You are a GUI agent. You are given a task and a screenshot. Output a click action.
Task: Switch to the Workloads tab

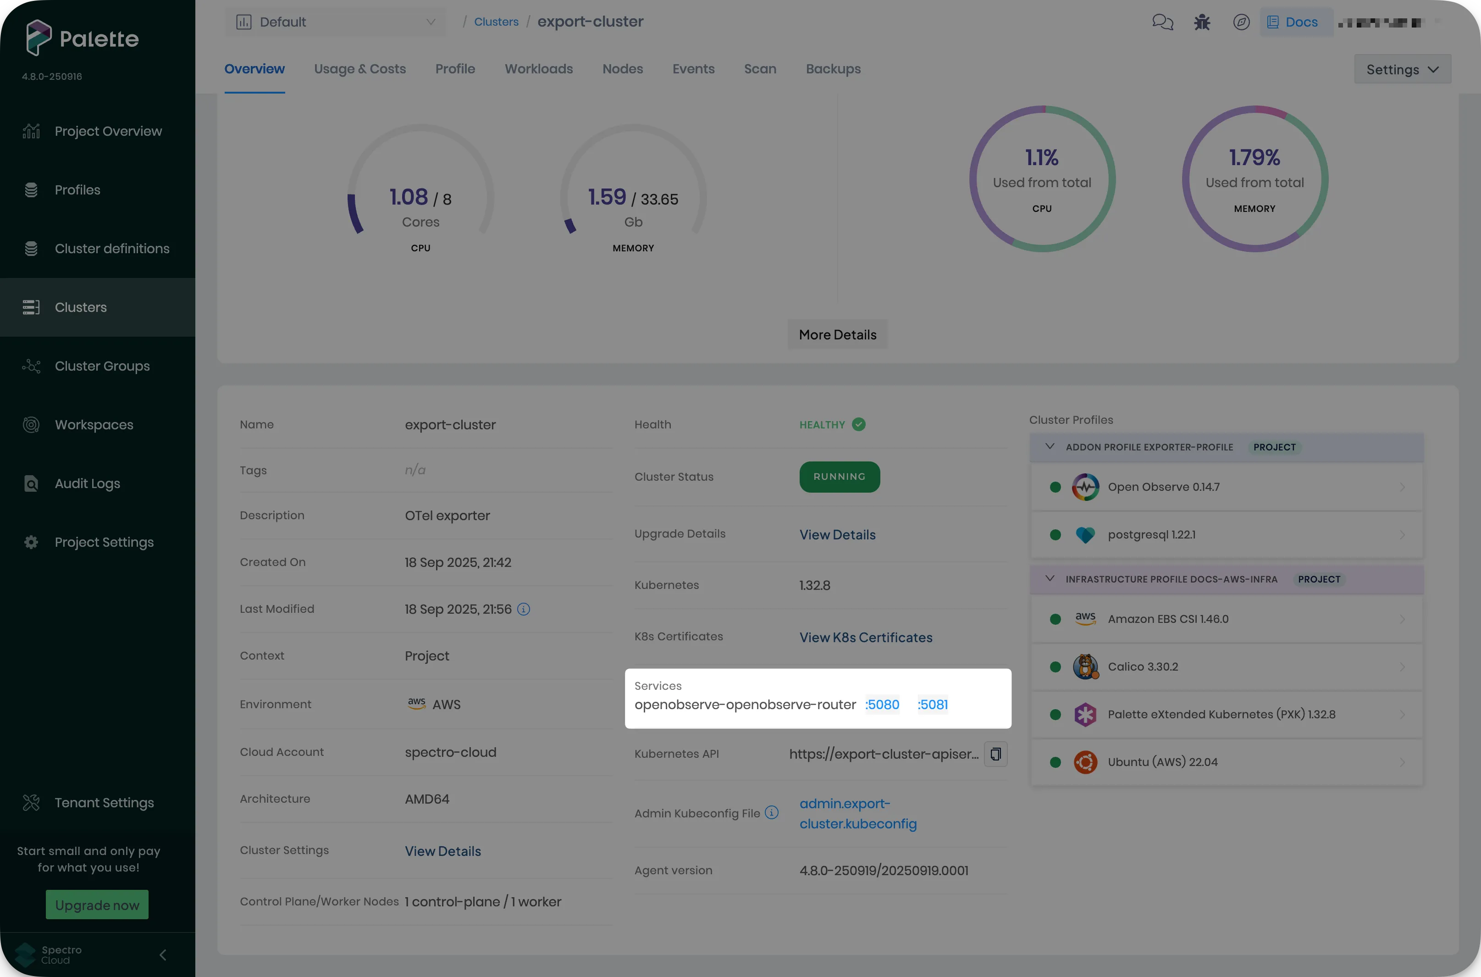click(538, 69)
